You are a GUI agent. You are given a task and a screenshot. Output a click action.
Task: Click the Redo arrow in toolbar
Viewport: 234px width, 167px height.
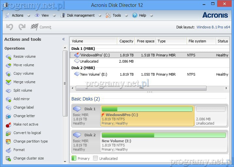(22, 27)
